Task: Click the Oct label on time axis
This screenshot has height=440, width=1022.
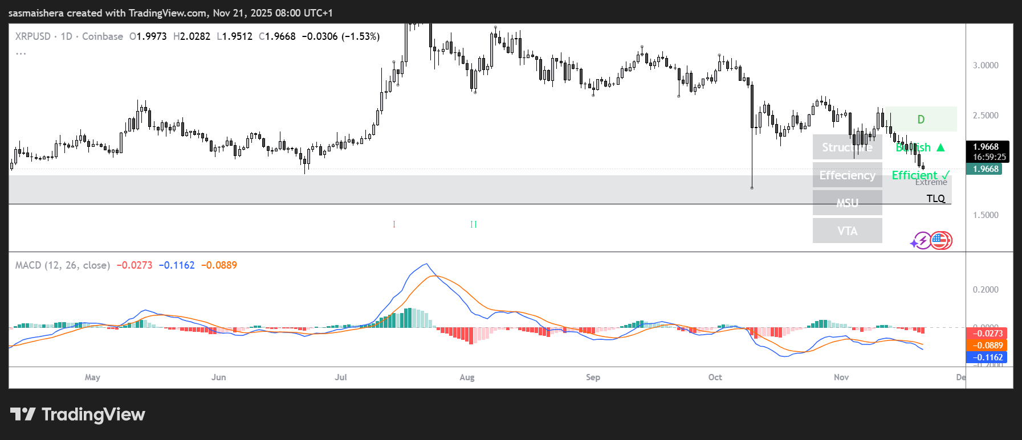Action: point(715,377)
